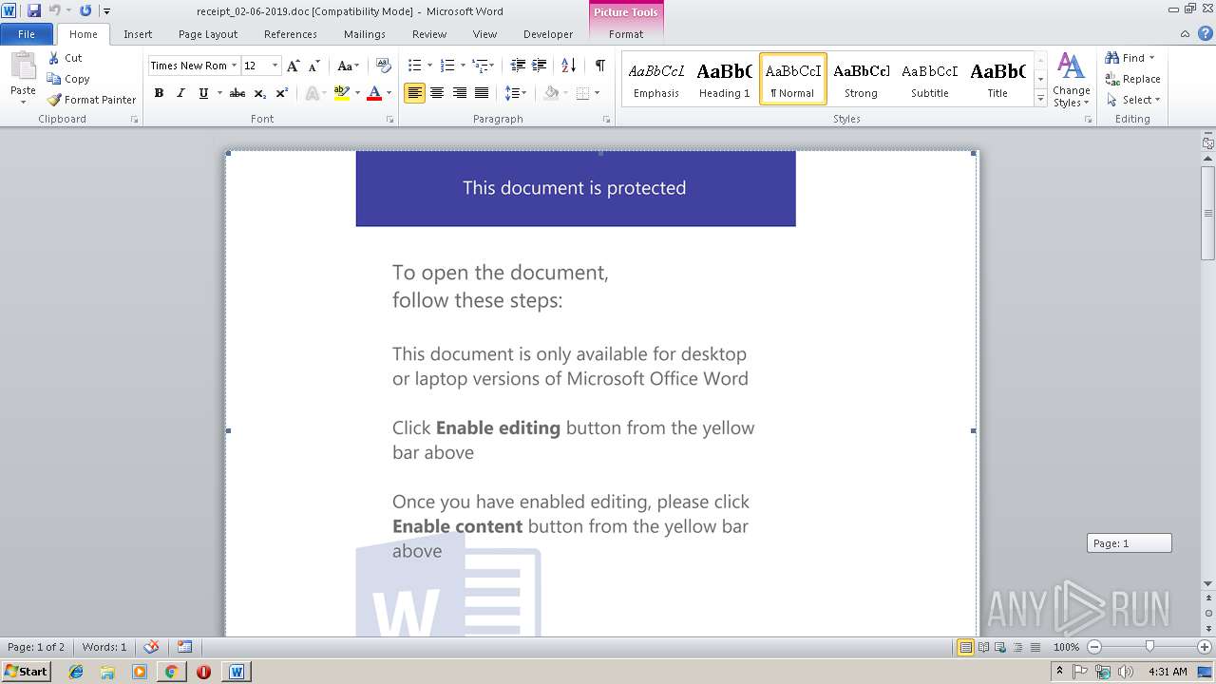Enable Center alignment
This screenshot has width=1216, height=684.
click(x=437, y=93)
